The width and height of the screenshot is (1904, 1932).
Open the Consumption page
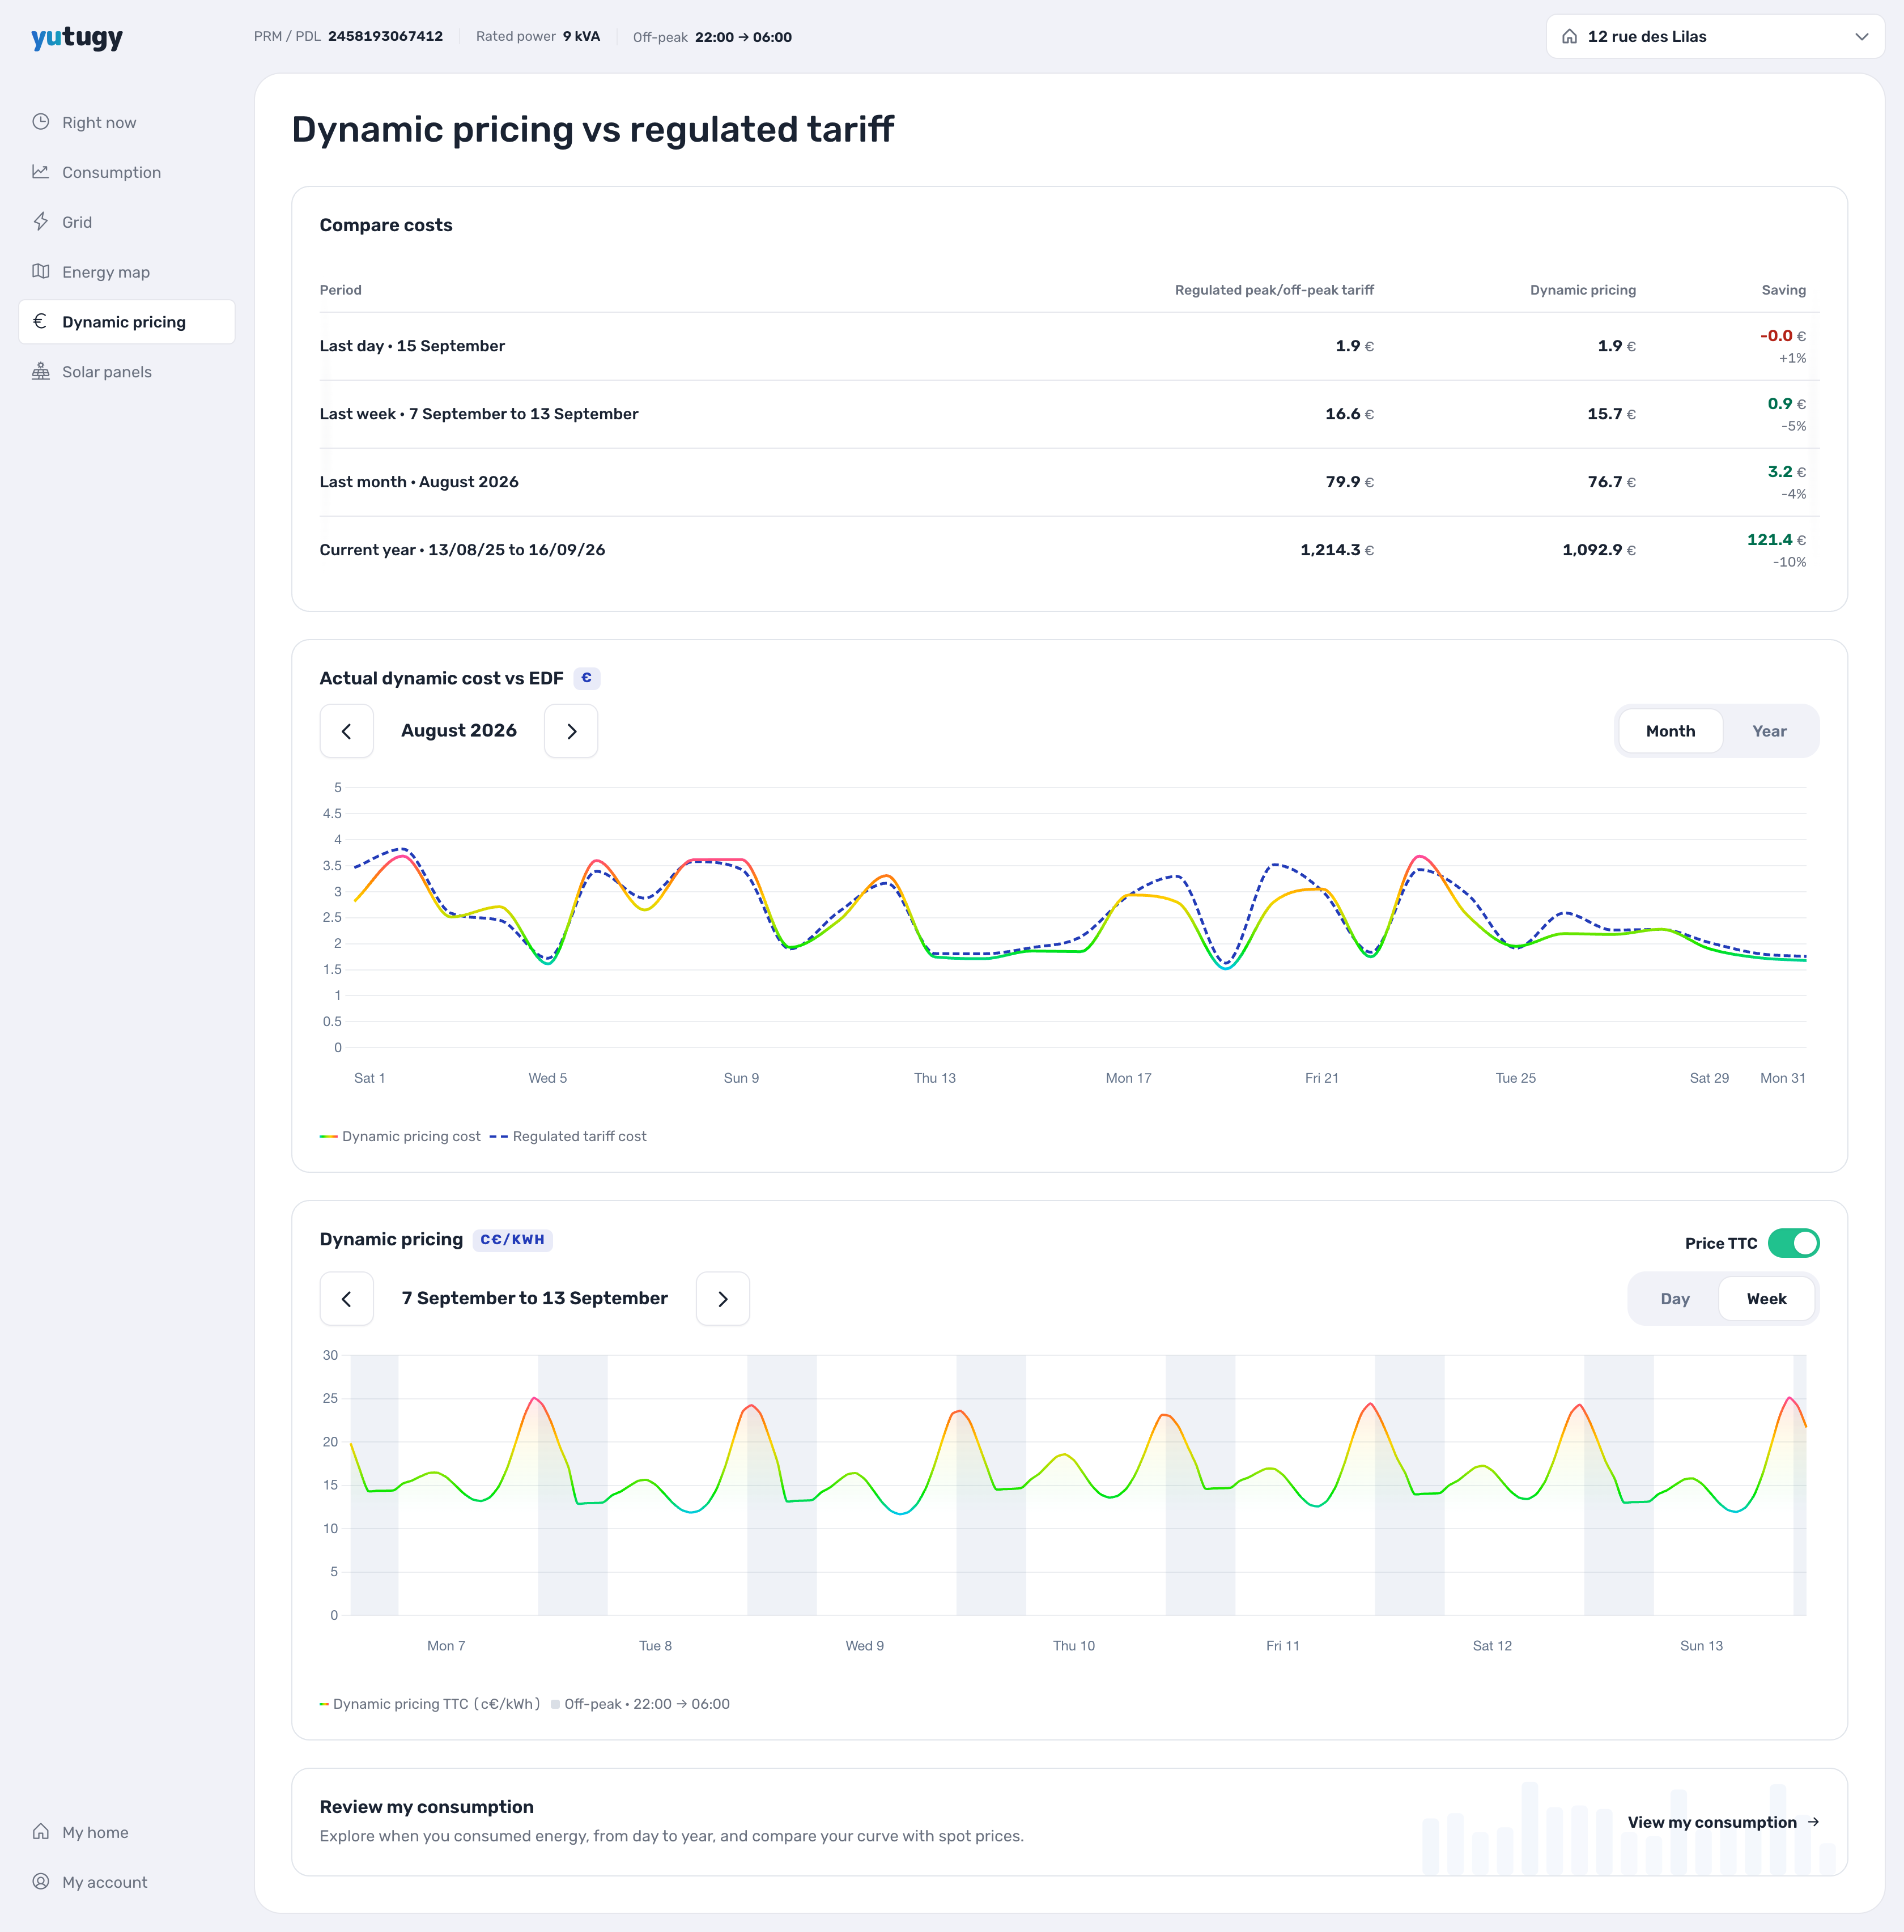(x=127, y=172)
